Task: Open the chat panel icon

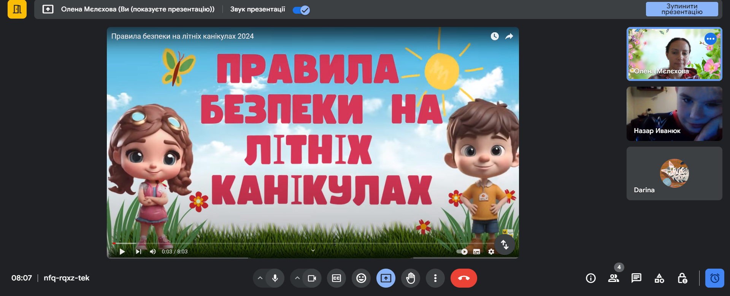Action: click(x=636, y=278)
